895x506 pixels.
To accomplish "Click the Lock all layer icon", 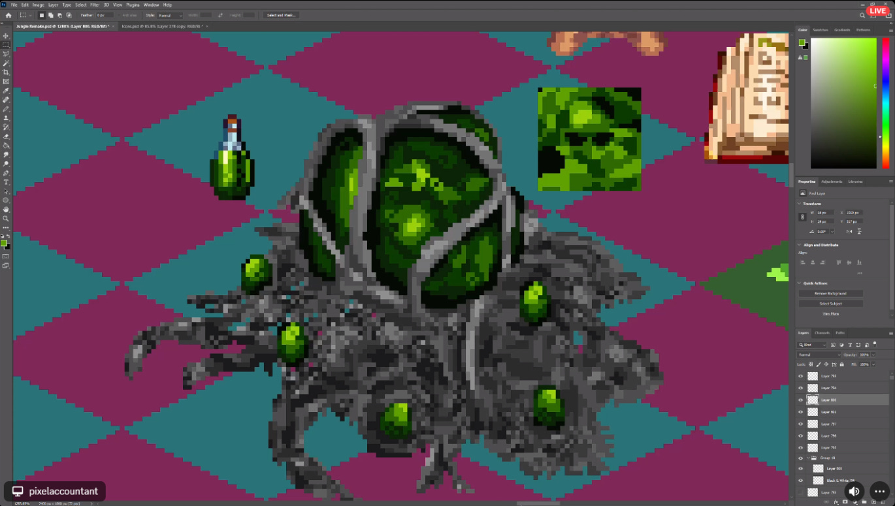I will click(841, 364).
